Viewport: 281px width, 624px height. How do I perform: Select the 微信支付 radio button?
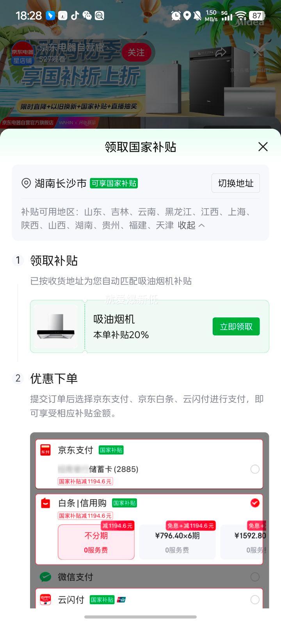[255, 577]
